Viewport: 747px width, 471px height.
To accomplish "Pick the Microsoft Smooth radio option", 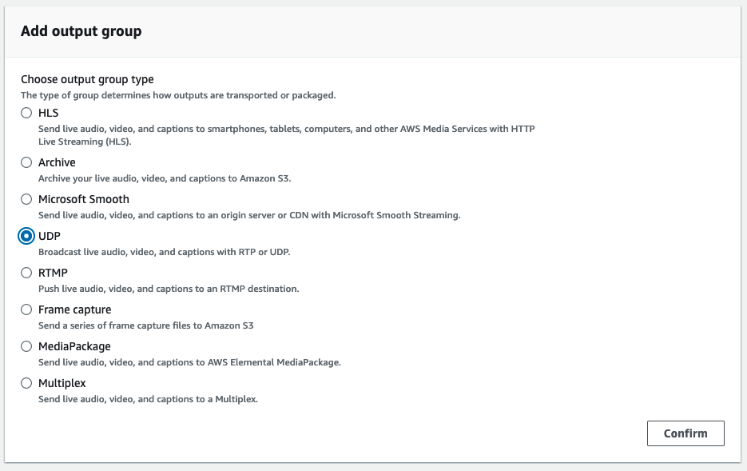I will pyautogui.click(x=27, y=199).
